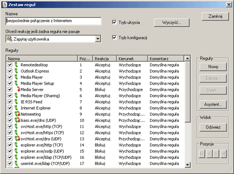Sort by the Reakcja column header
The height and width of the screenshot is (174, 234).
tap(105, 58)
